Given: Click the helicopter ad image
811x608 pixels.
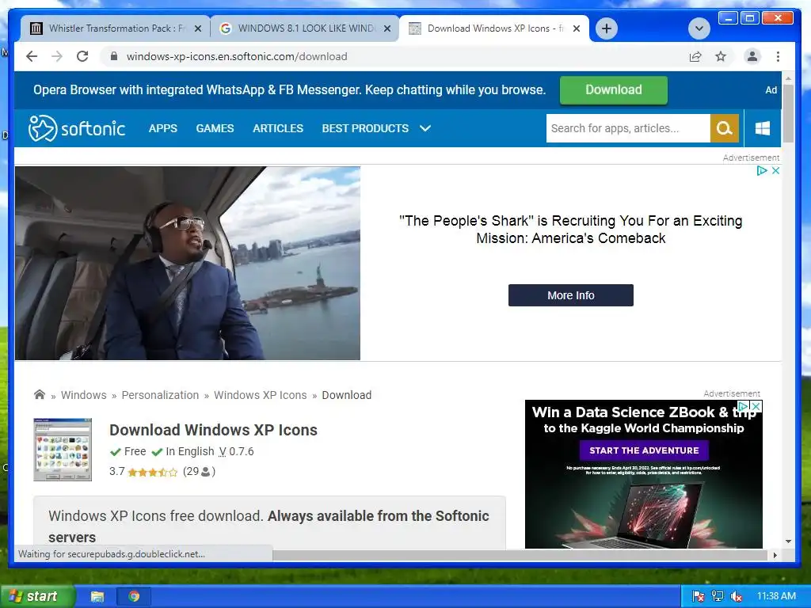Looking at the screenshot, I should (x=188, y=263).
